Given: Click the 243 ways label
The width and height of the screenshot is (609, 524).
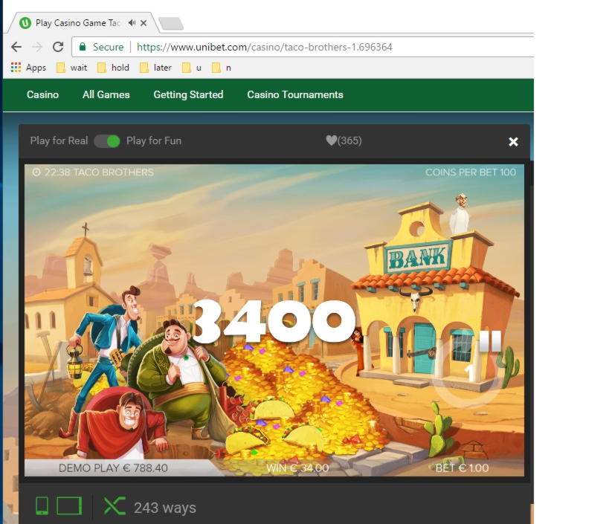Looking at the screenshot, I should [165, 508].
